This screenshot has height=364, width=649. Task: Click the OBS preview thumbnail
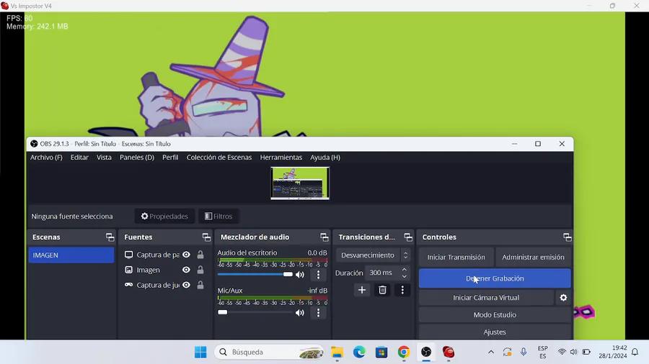pos(300,183)
